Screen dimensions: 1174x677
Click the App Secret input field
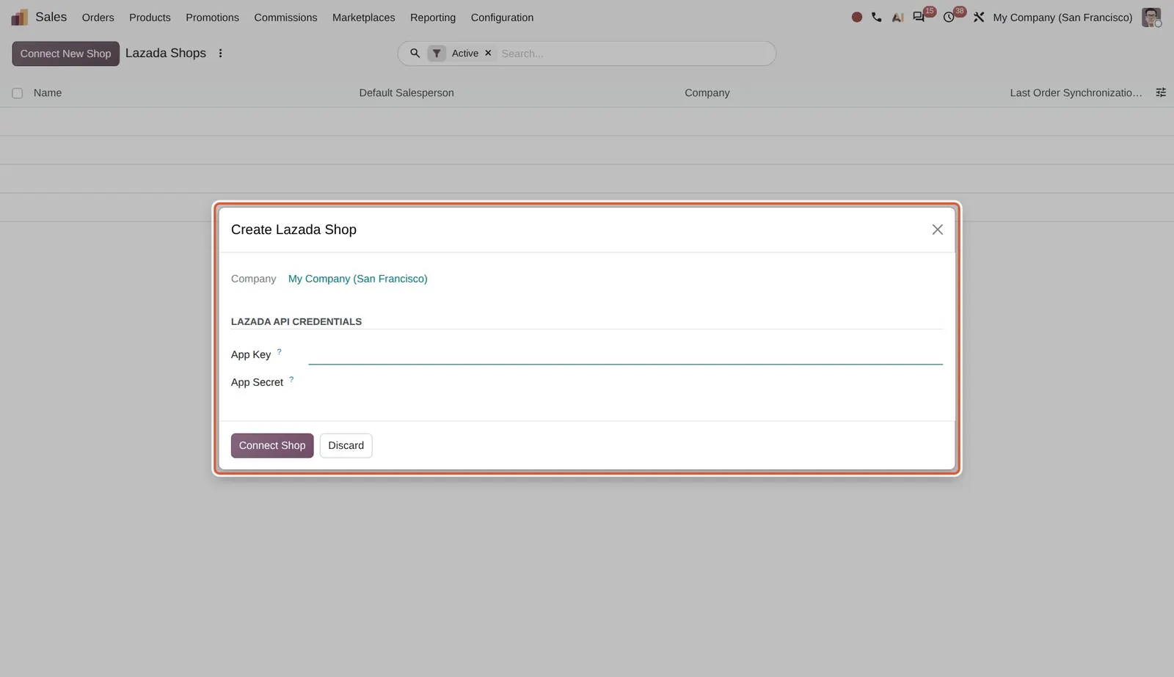click(625, 382)
